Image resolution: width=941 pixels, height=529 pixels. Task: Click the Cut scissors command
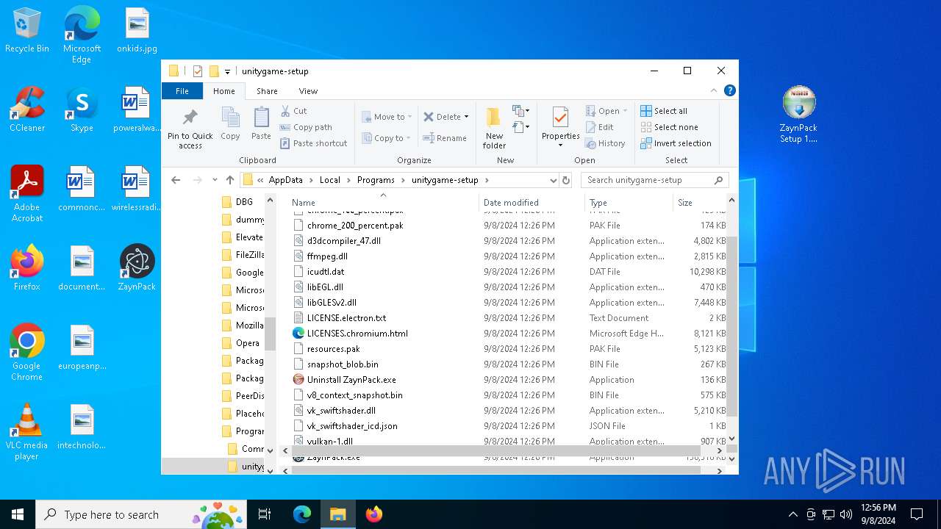tap(293, 111)
